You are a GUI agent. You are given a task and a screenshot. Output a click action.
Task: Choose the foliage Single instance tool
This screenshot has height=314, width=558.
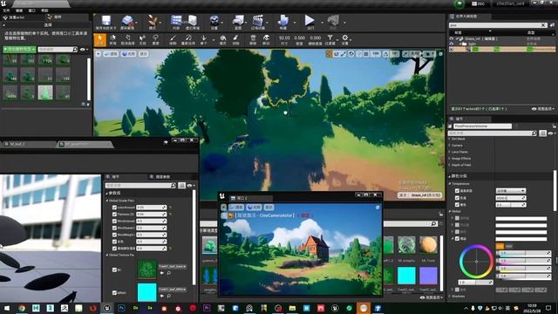point(203,39)
